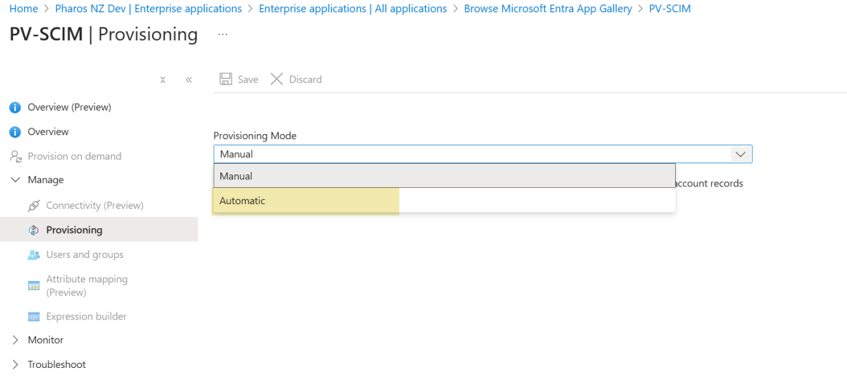
Task: Click the Connectivity (Preview) plug icon
Action: 34,206
